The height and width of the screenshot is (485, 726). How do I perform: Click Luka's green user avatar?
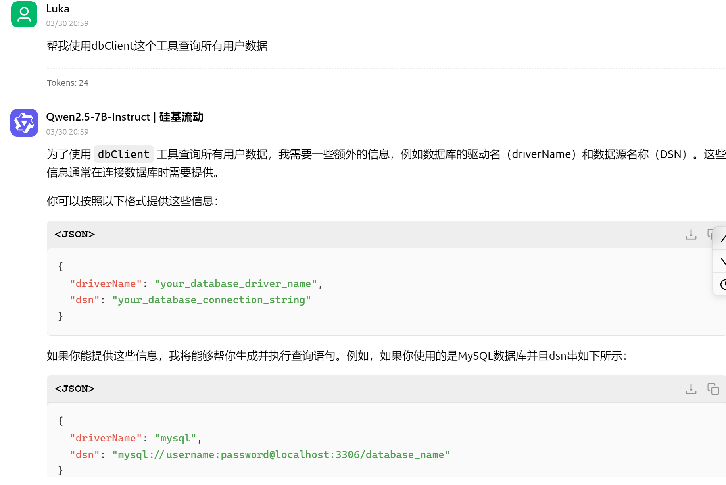tap(24, 14)
